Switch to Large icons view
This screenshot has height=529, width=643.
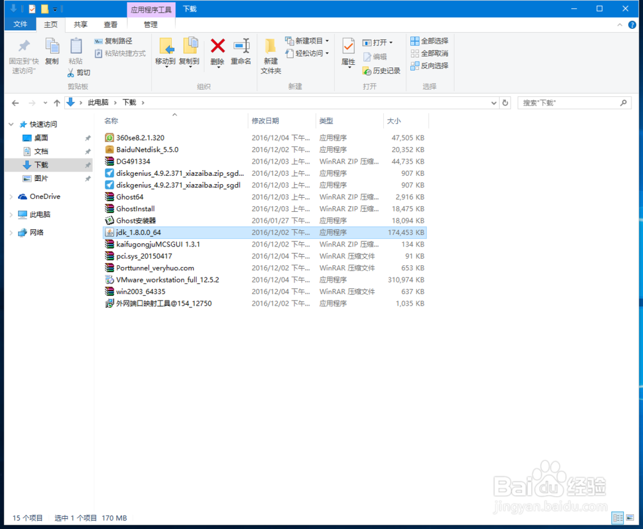[630, 517]
